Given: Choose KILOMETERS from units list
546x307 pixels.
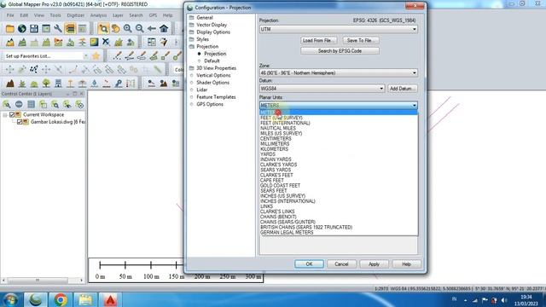Looking at the screenshot, I should (274, 149).
